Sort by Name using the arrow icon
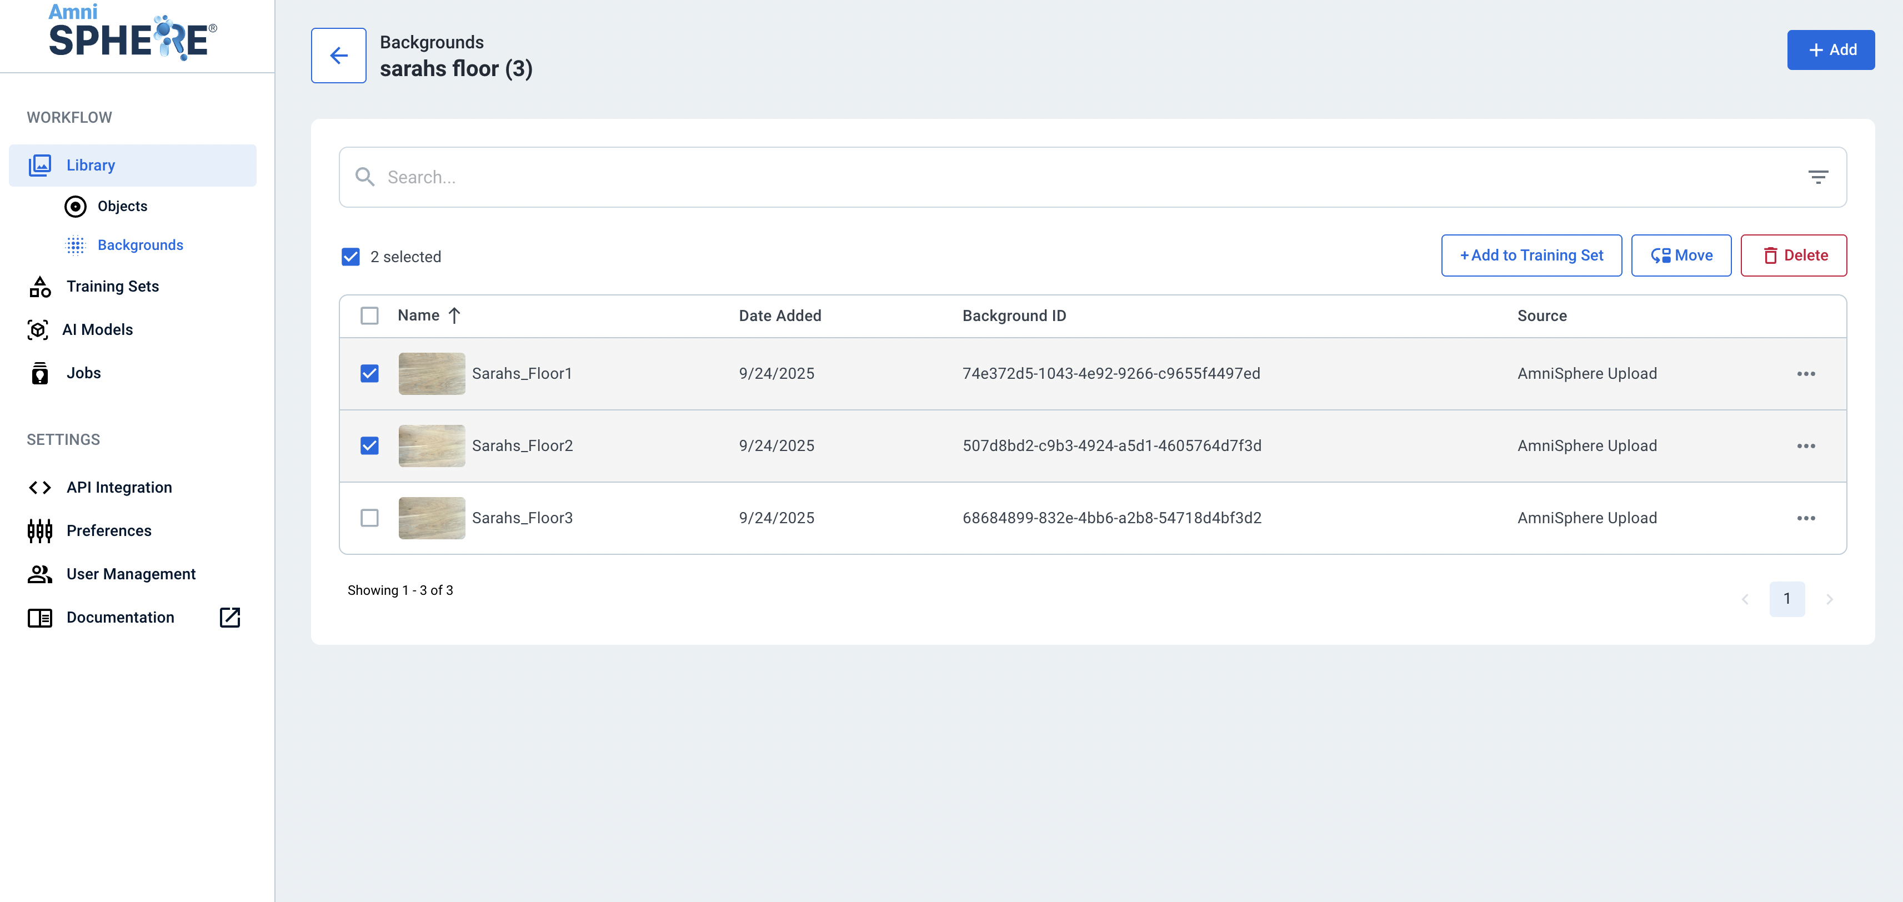Viewport: 1903px width, 902px height. (454, 316)
